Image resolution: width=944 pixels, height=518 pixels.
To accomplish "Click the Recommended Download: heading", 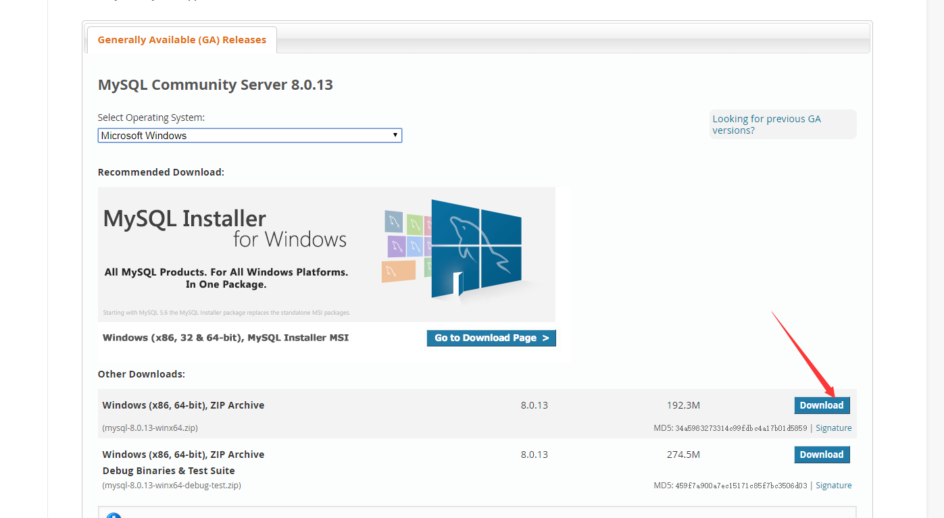I will pos(161,172).
